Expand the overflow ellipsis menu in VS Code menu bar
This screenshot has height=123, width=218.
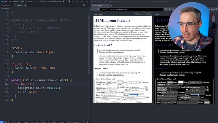coord(35,1)
